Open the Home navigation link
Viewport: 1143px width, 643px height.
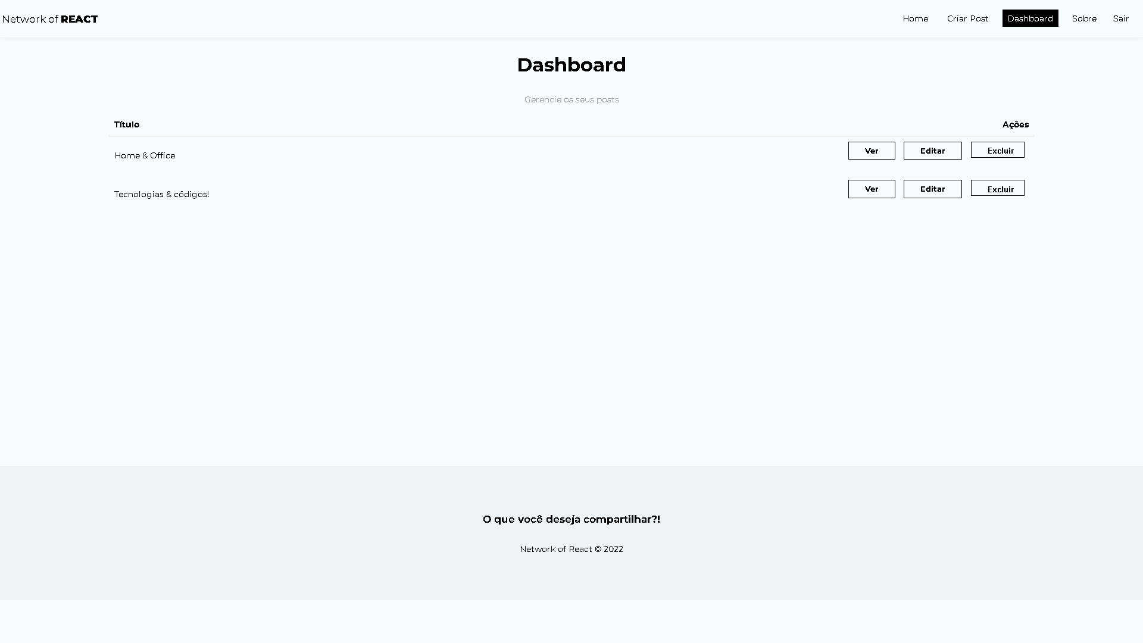click(915, 18)
